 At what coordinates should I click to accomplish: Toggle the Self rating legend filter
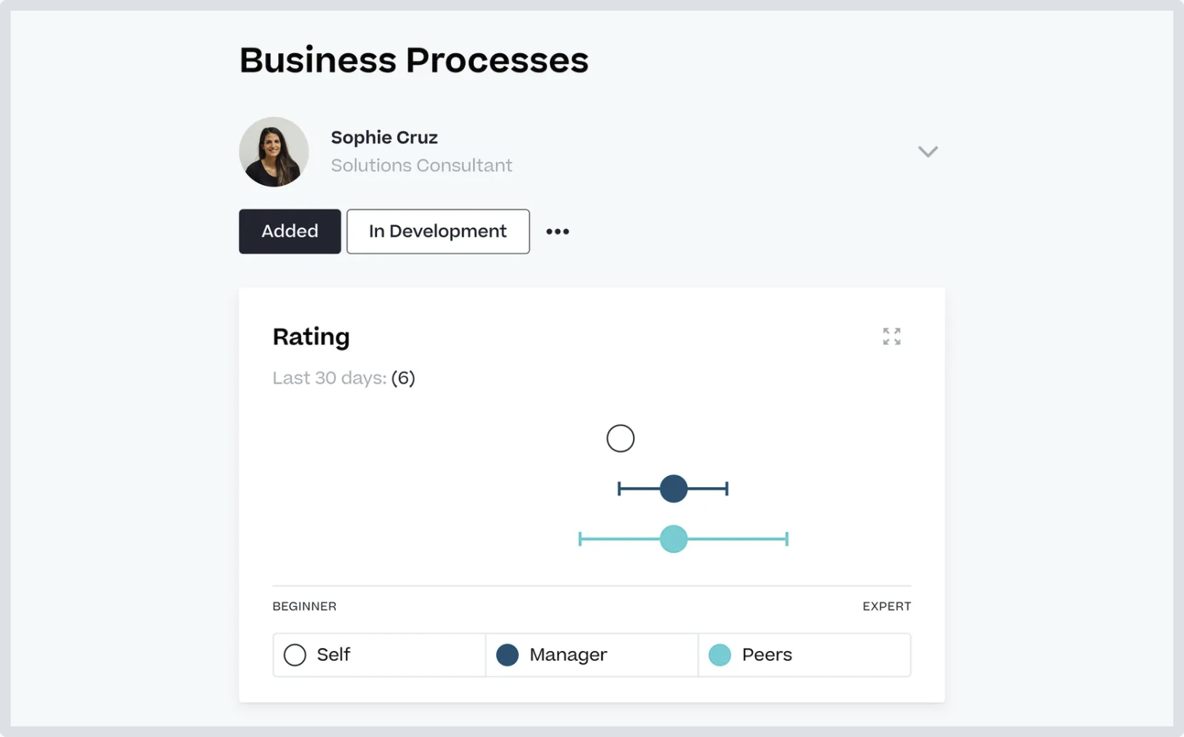(379, 655)
